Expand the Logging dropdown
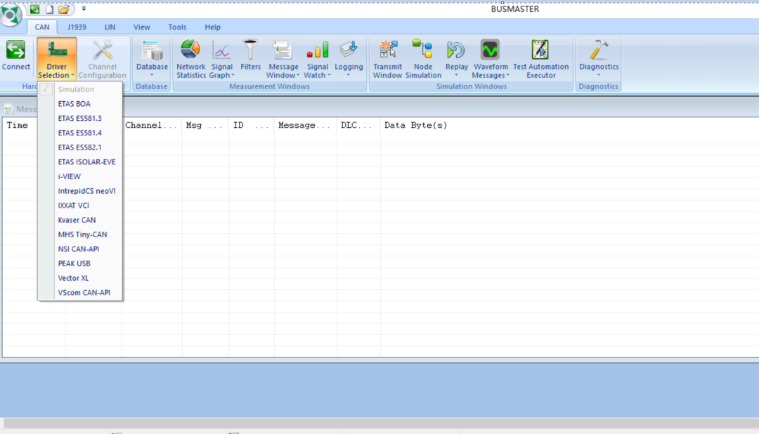This screenshot has height=434, width=759. click(x=349, y=75)
